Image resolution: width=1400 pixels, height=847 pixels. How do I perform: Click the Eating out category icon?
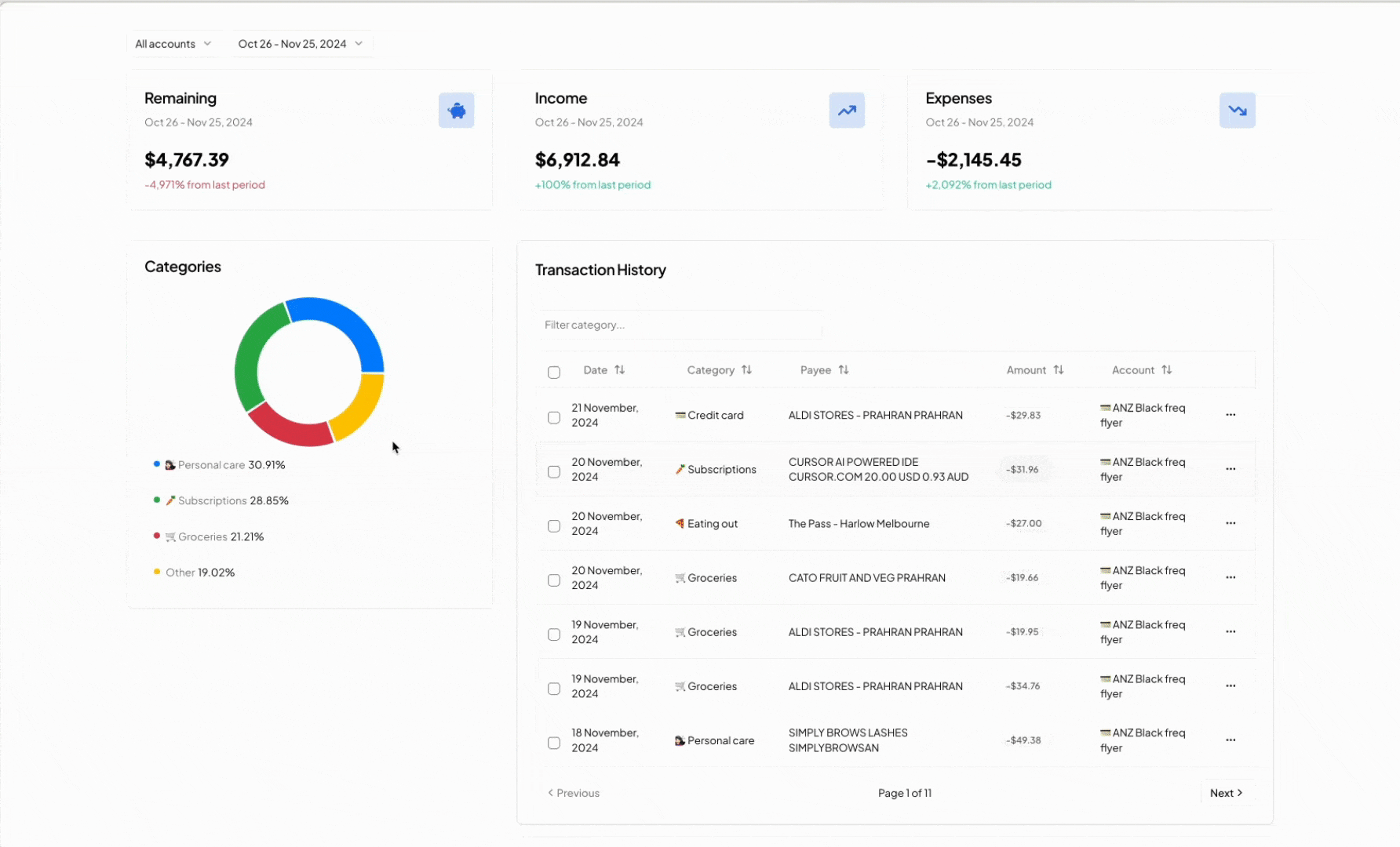point(680,523)
